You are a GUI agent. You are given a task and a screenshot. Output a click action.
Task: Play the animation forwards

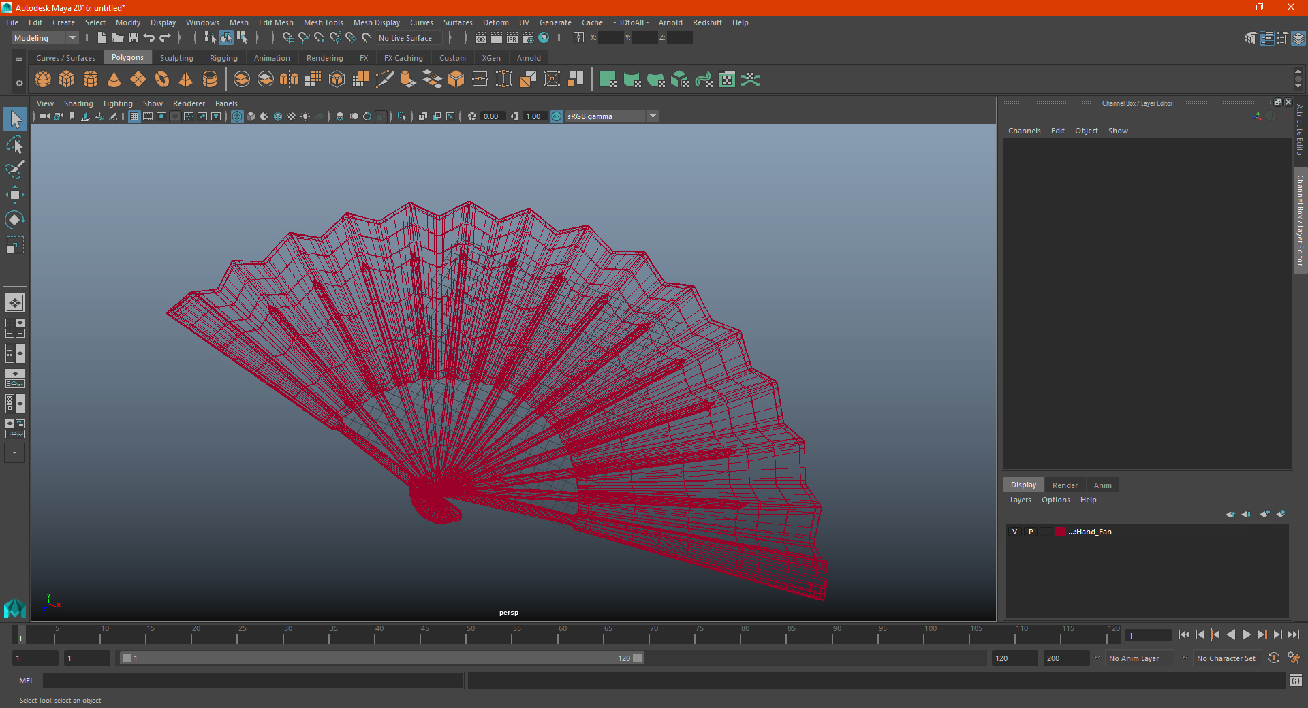click(1246, 634)
